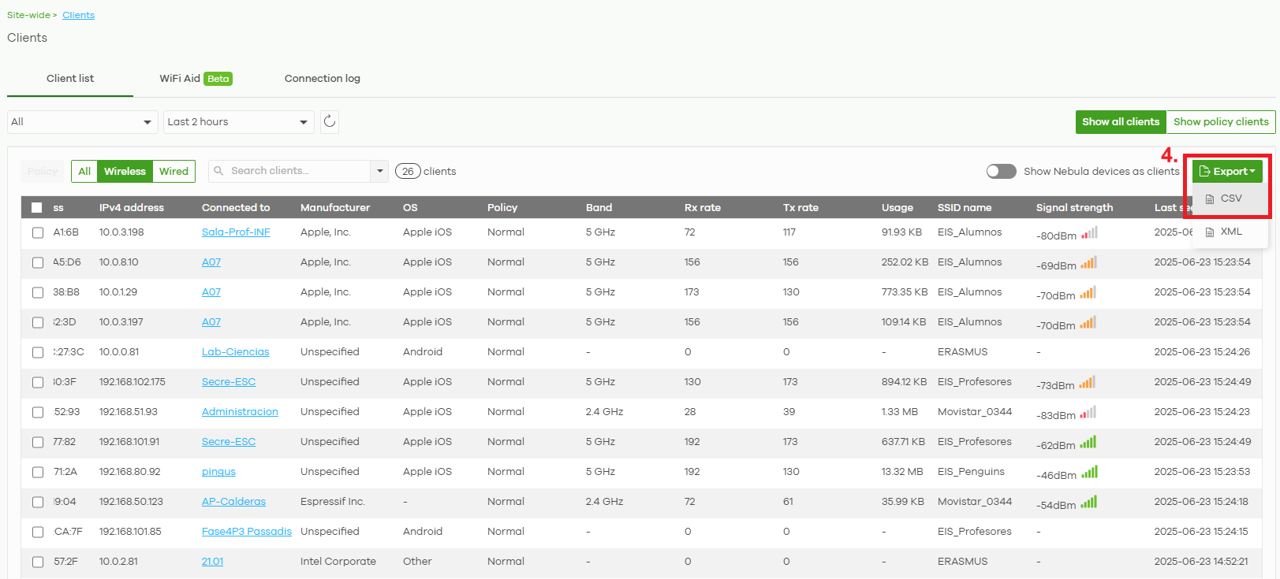1280x579 pixels.
Task: Sort by SSID name column header
Action: click(965, 208)
